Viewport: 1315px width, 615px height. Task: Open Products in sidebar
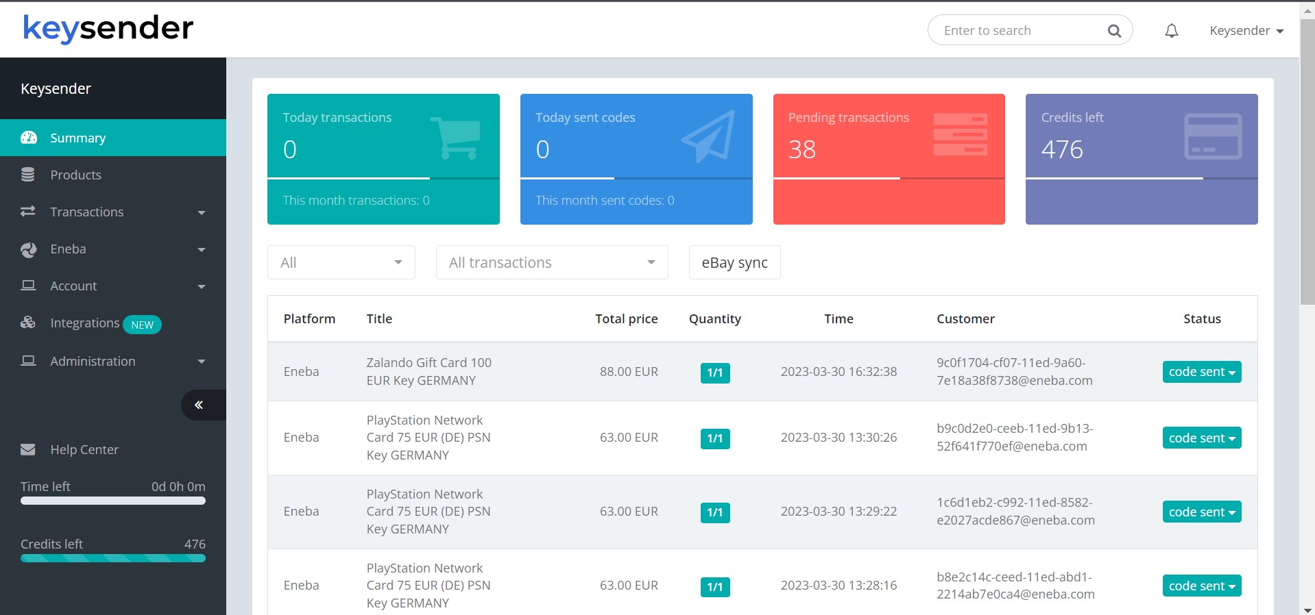113,175
